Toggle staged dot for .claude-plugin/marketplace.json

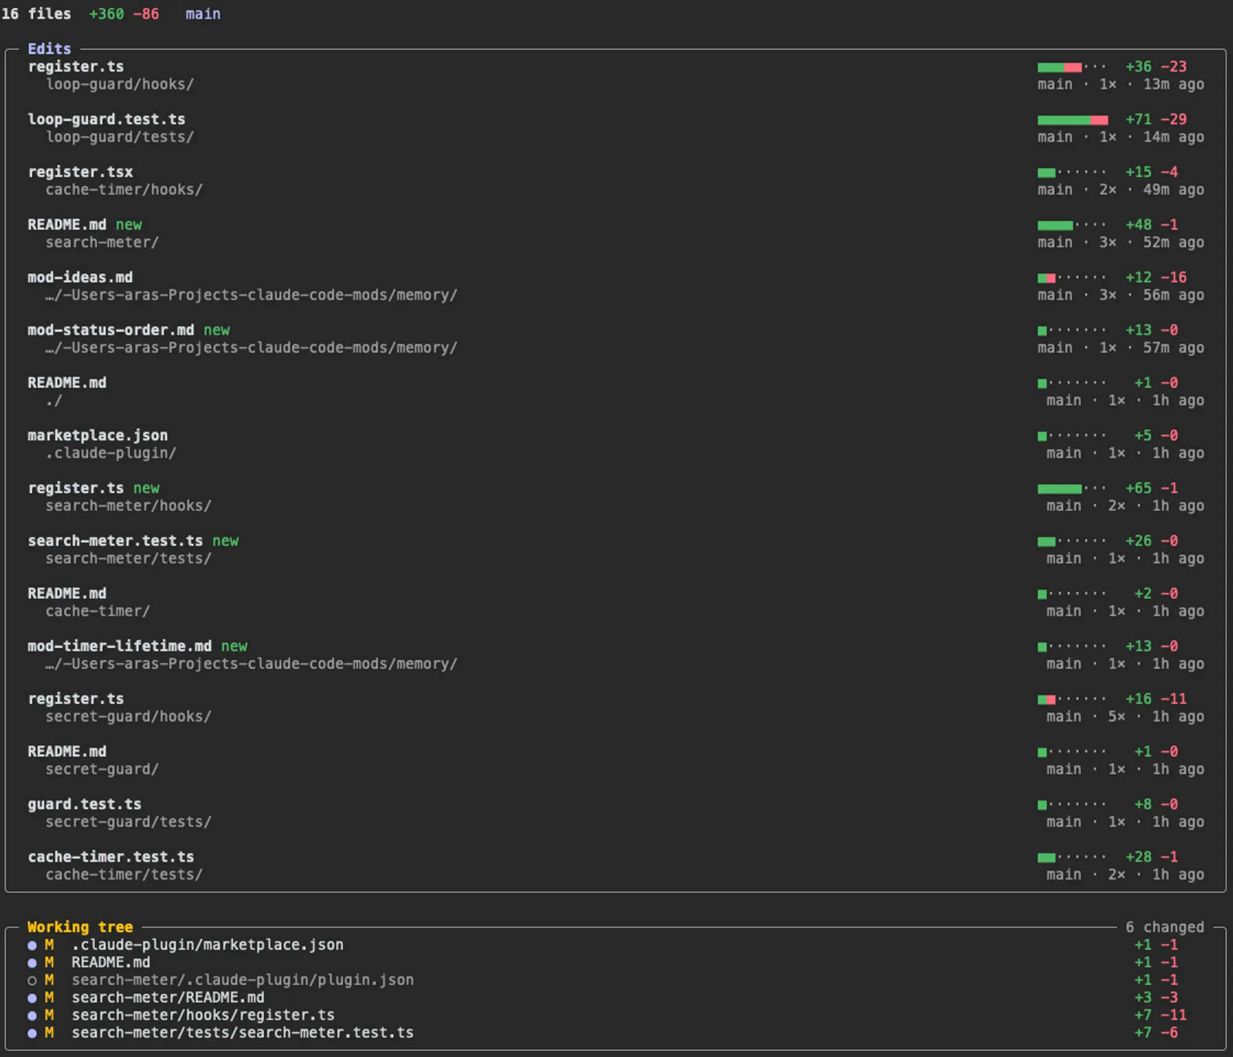[x=32, y=945]
